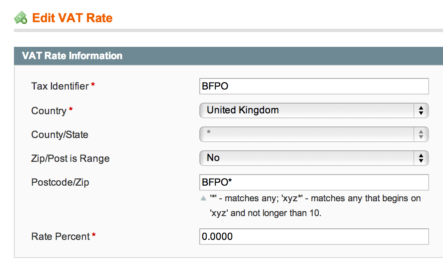The height and width of the screenshot is (267, 443).
Task: Click the warning triangle beside the postcode hint
Action: [203, 198]
